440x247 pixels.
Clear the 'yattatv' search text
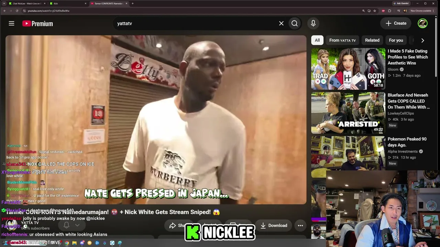281,23
